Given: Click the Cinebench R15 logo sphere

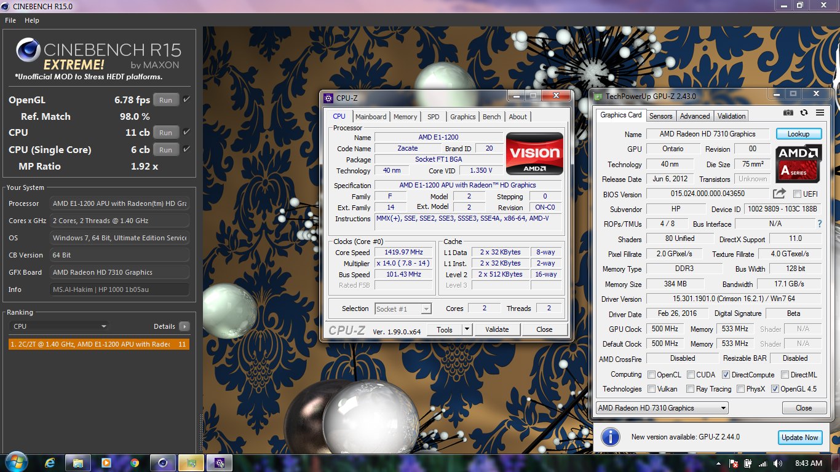Looking at the screenshot, I should [28, 50].
